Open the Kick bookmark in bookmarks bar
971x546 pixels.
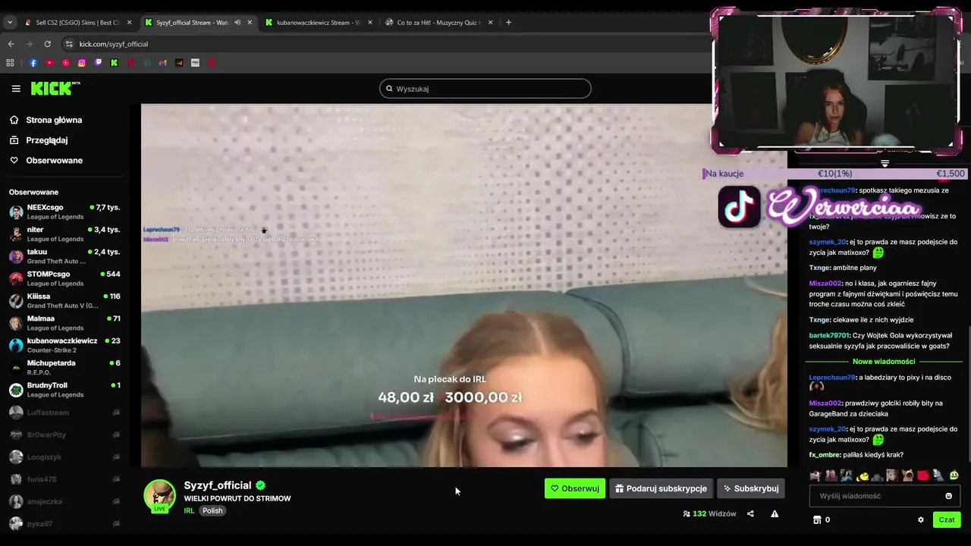[114, 63]
